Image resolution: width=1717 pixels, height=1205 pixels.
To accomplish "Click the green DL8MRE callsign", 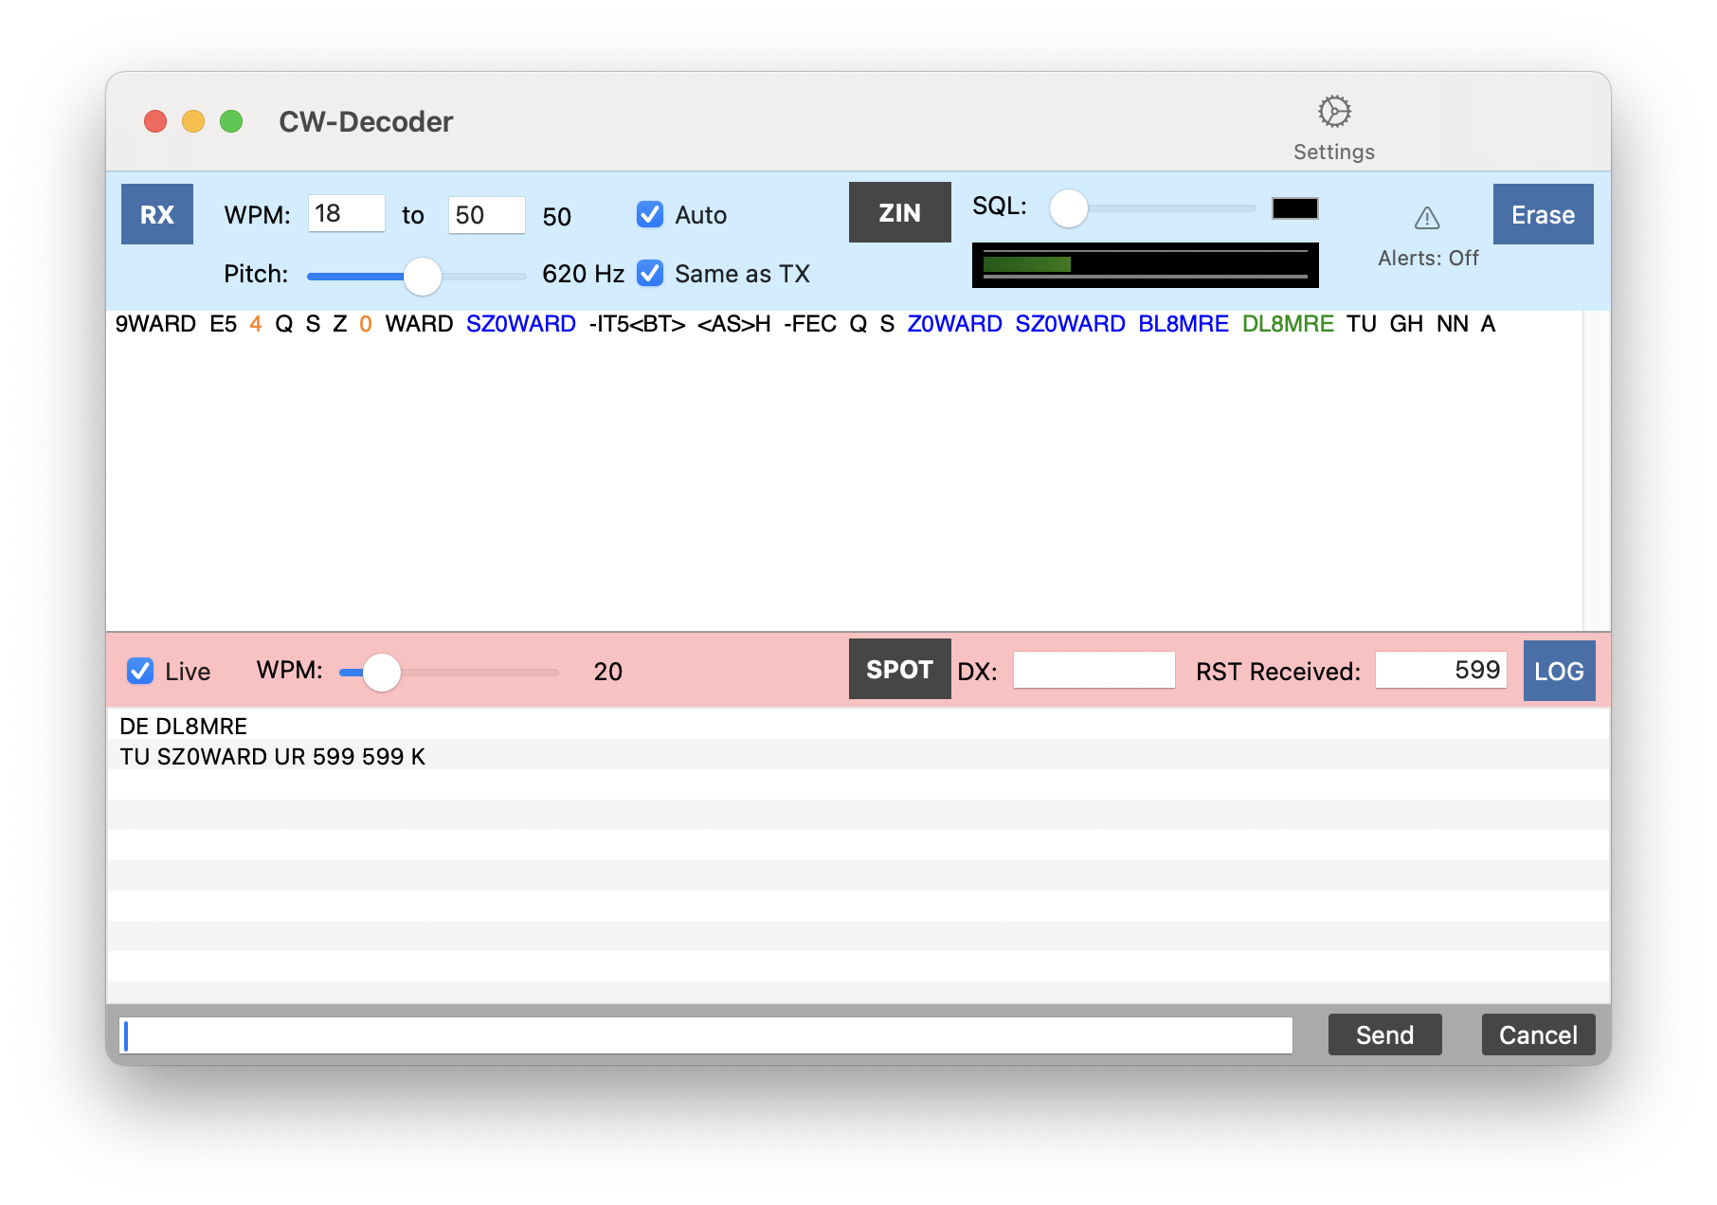I will (1288, 324).
